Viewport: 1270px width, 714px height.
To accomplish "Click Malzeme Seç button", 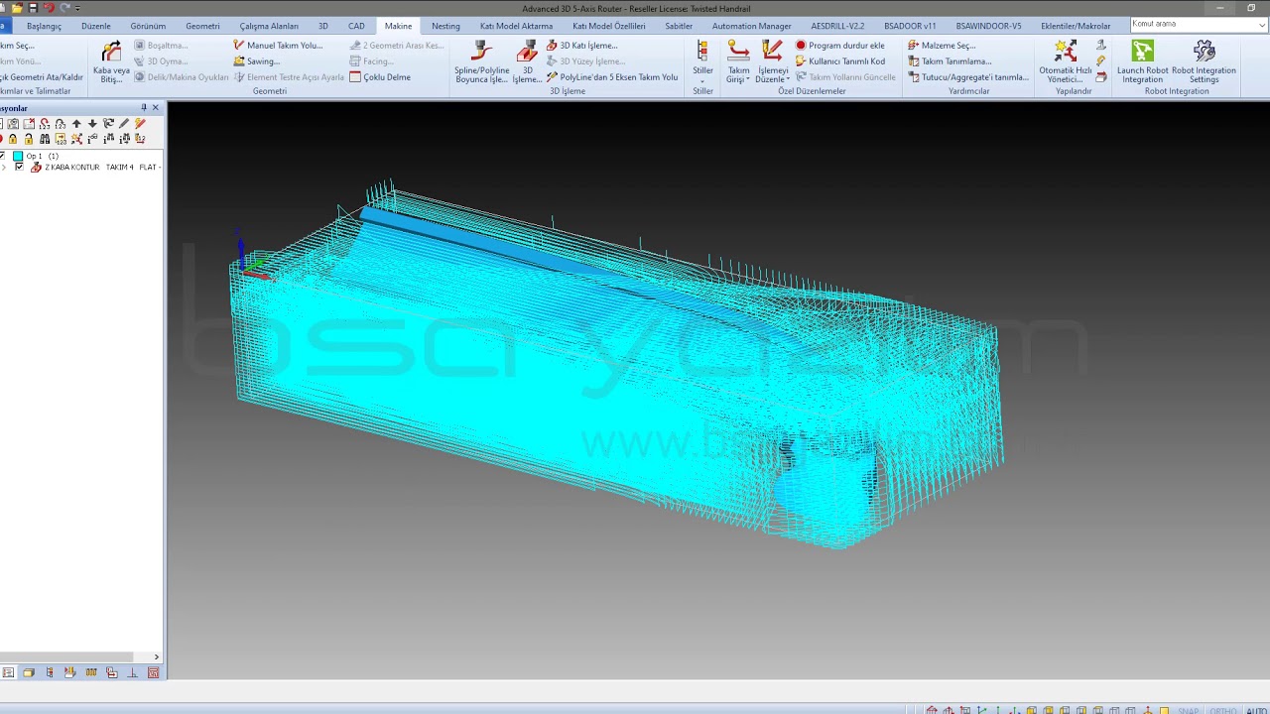I will (x=942, y=46).
